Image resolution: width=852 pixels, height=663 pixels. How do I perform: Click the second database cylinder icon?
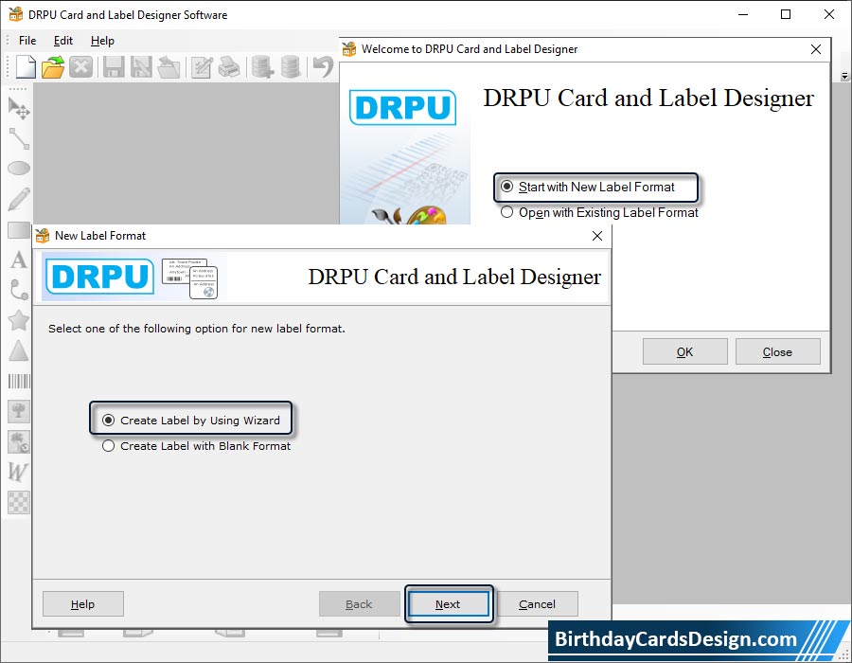click(291, 67)
